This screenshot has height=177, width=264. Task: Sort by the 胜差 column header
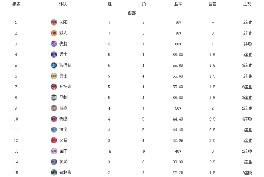click(213, 4)
